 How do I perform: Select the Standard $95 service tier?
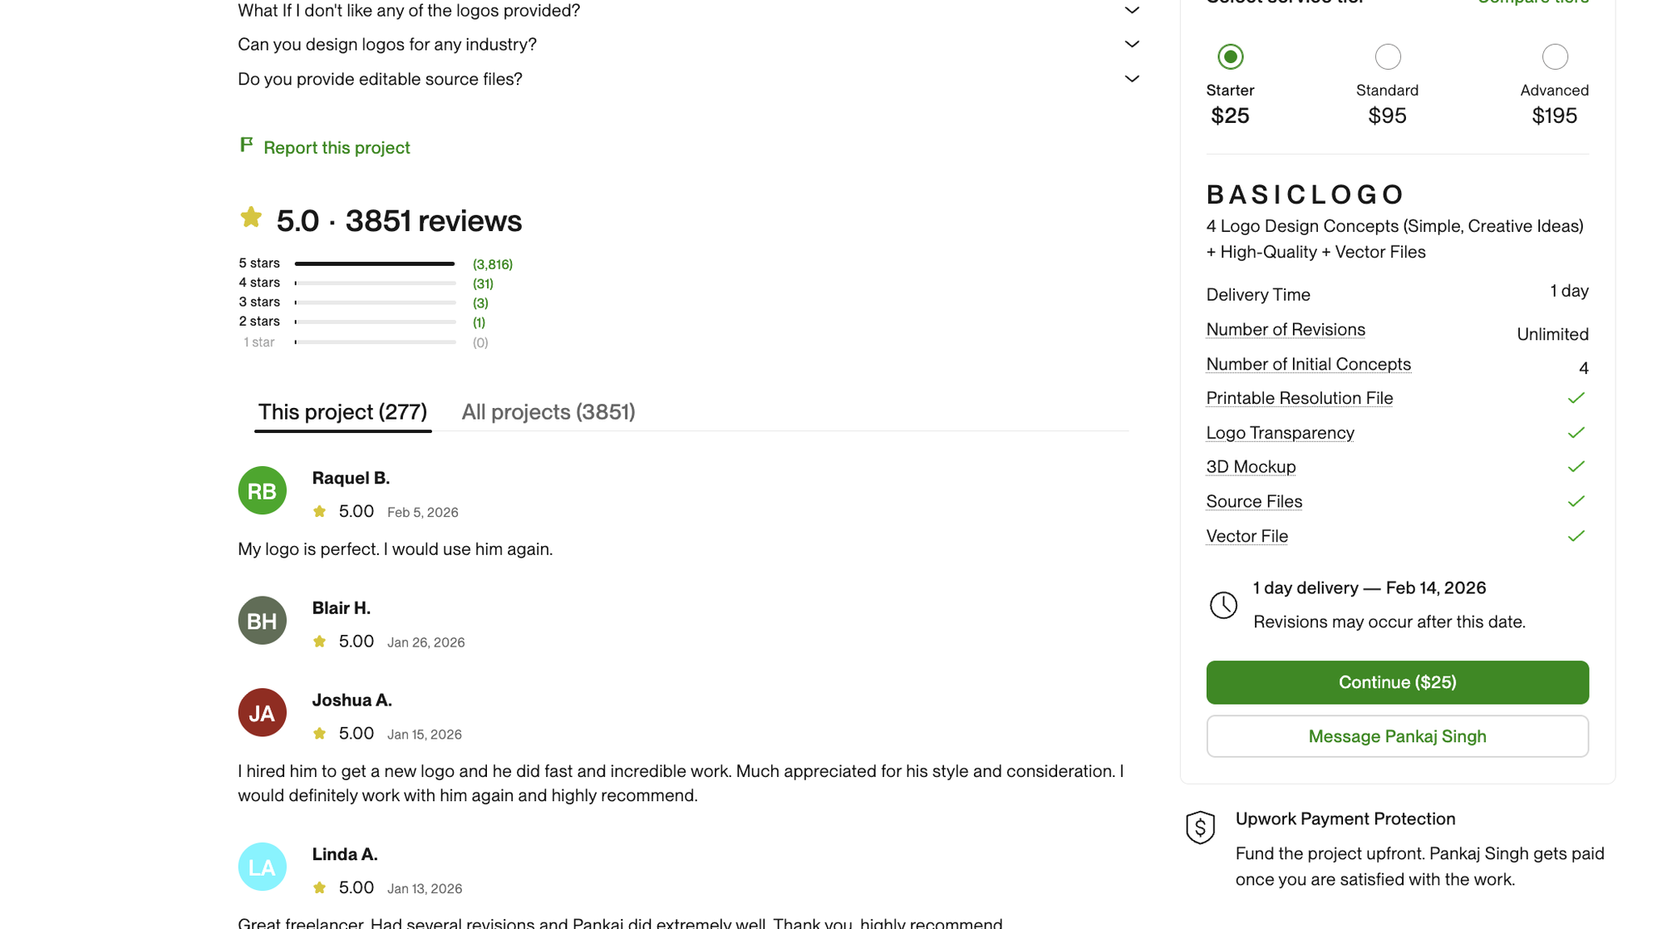click(1387, 57)
